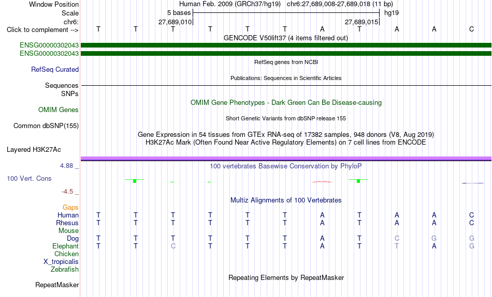Click 'Repeating Elements by RepeatMasker' title
Screen dimensions: 492x297
coord(286,277)
